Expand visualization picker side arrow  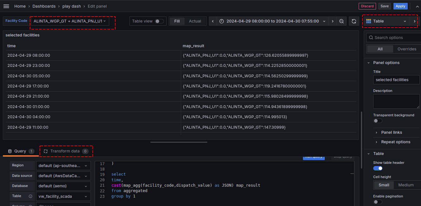point(414,21)
